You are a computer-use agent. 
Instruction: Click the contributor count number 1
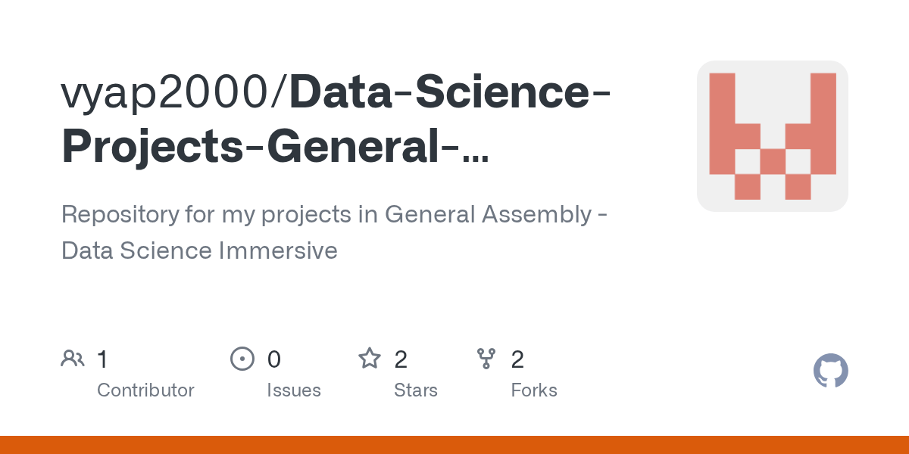102,359
